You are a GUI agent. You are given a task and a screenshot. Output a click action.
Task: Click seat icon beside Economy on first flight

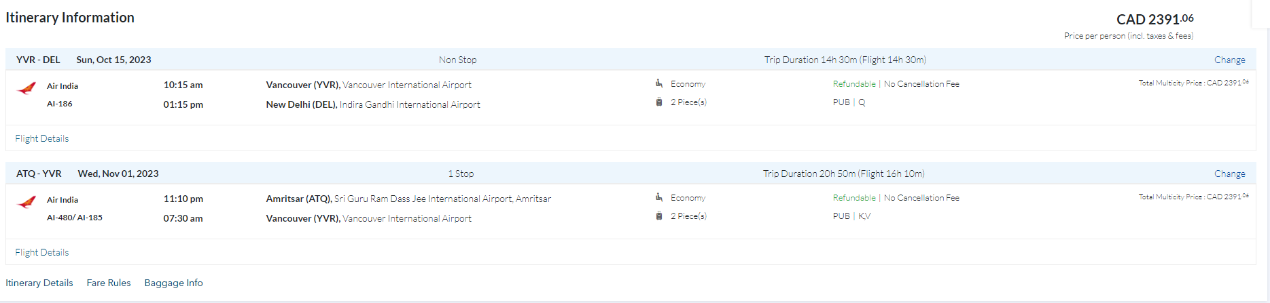click(x=658, y=83)
